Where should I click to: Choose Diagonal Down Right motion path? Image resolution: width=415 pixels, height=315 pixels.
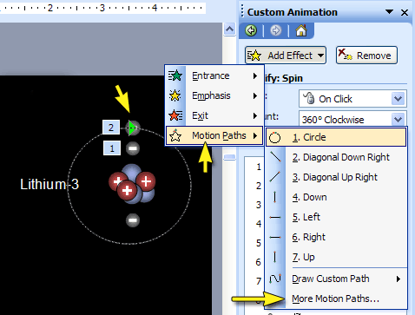[336, 157]
